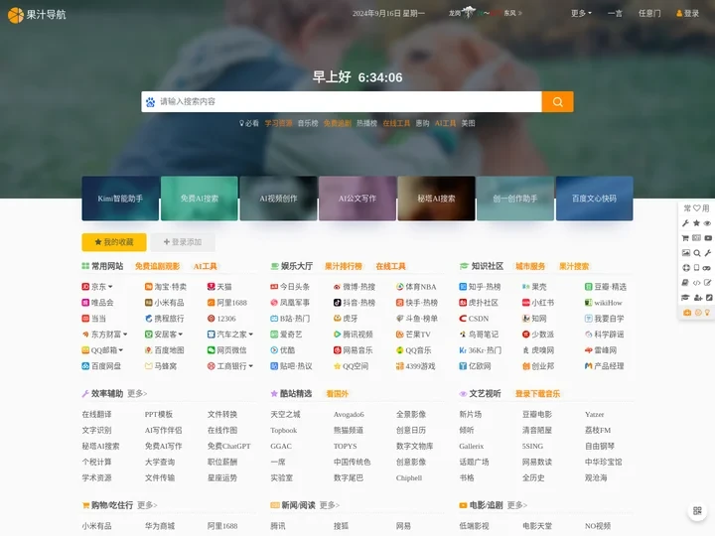Open the 更多 dropdown in top bar
This screenshot has width=715, height=536.
coord(581,13)
